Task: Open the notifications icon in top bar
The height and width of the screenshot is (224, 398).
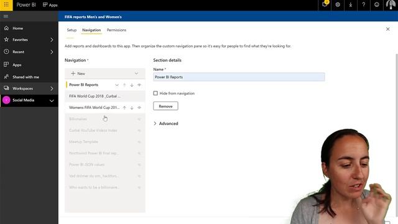Action: pyautogui.click(x=325, y=4)
